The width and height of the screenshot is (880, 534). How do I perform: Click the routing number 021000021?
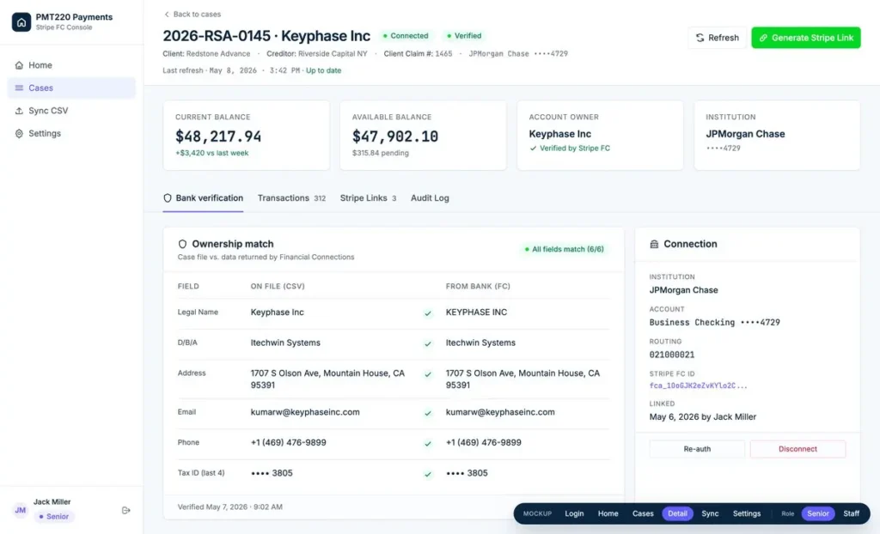[x=672, y=355]
